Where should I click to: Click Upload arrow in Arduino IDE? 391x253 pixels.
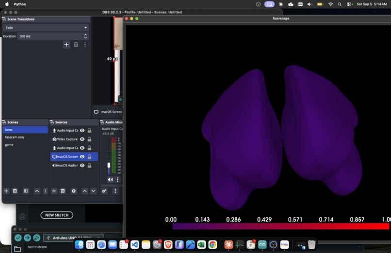pyautogui.click(x=27, y=238)
